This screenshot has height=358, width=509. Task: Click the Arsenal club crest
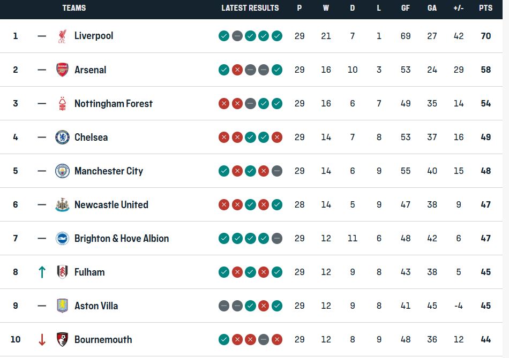[63, 70]
